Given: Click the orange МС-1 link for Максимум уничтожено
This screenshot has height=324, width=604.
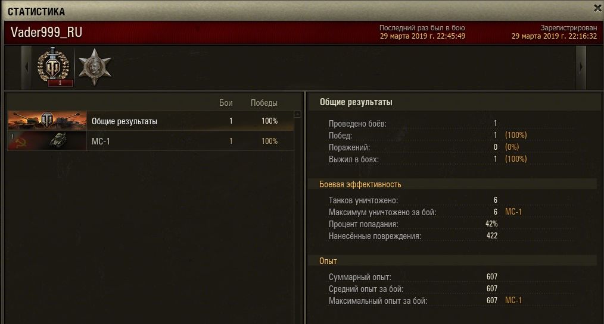Looking at the screenshot, I should click(513, 212).
